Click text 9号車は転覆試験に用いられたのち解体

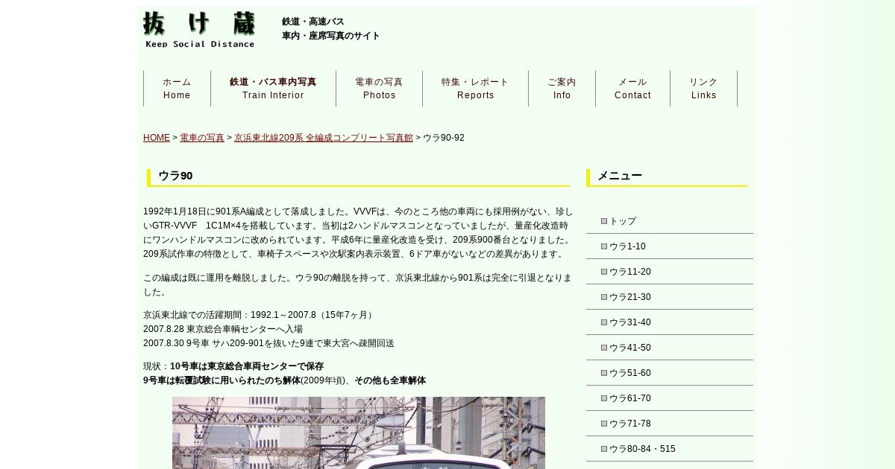pyautogui.click(x=222, y=380)
